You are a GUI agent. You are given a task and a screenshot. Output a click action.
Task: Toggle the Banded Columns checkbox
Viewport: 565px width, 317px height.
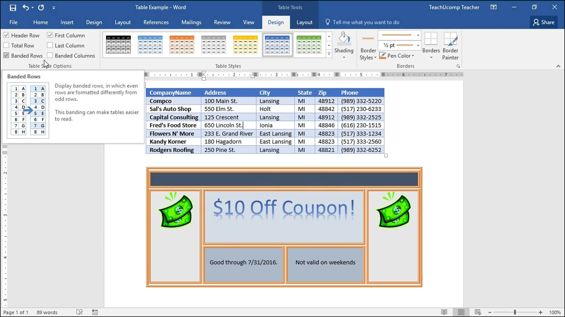(x=49, y=55)
